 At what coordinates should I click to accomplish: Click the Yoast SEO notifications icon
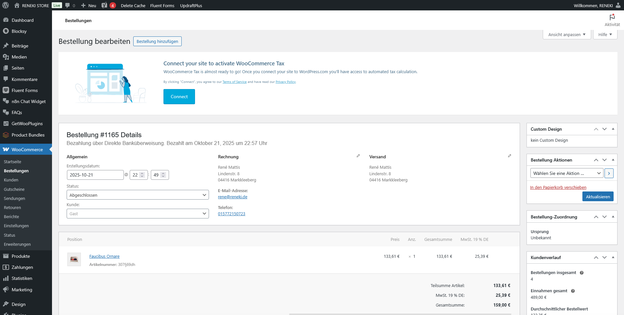tap(105, 6)
